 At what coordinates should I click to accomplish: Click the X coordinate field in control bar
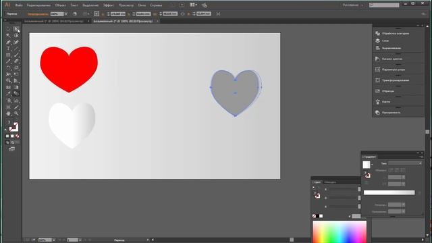(118, 13)
